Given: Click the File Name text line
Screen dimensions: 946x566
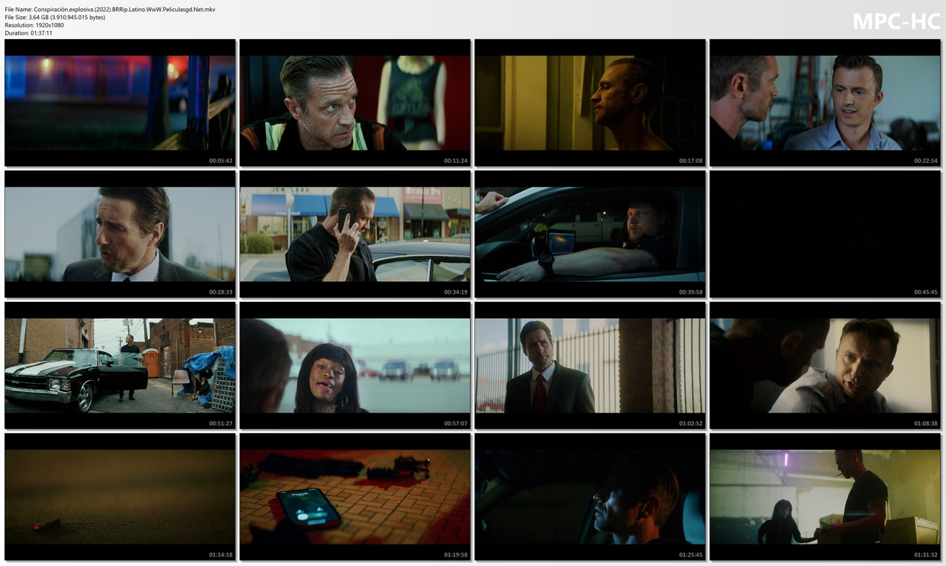Looking at the screenshot, I should tap(110, 9).
